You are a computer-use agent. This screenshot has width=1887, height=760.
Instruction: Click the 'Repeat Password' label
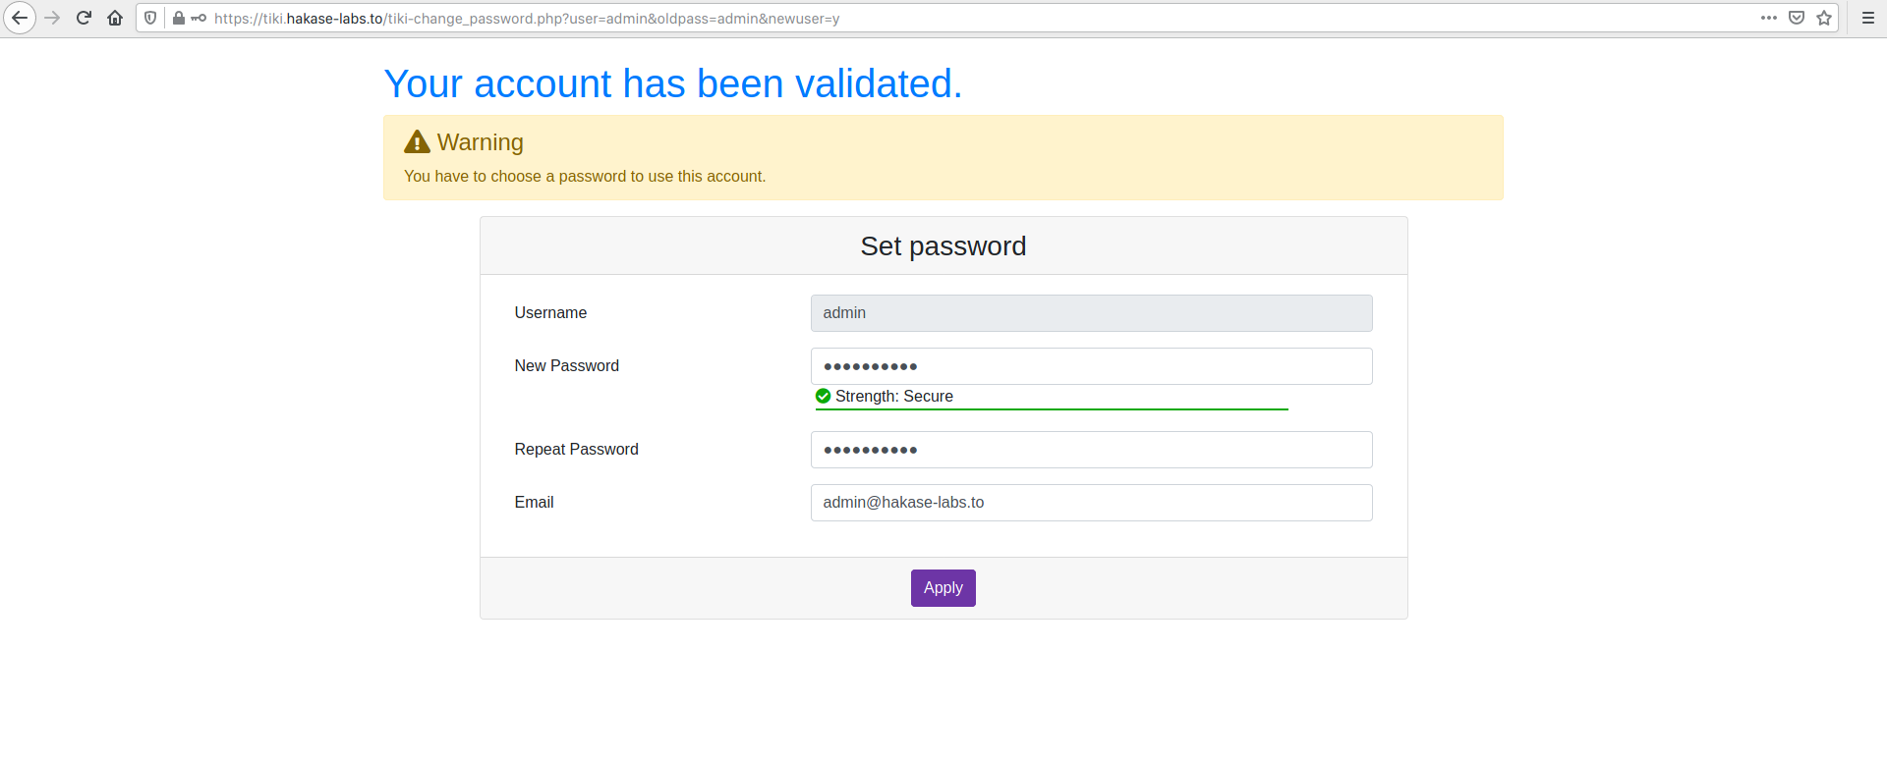pyautogui.click(x=577, y=449)
